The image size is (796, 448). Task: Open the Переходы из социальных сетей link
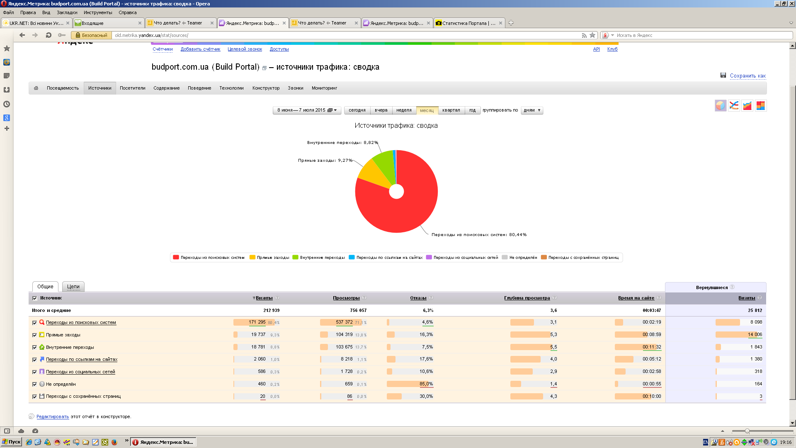point(80,372)
